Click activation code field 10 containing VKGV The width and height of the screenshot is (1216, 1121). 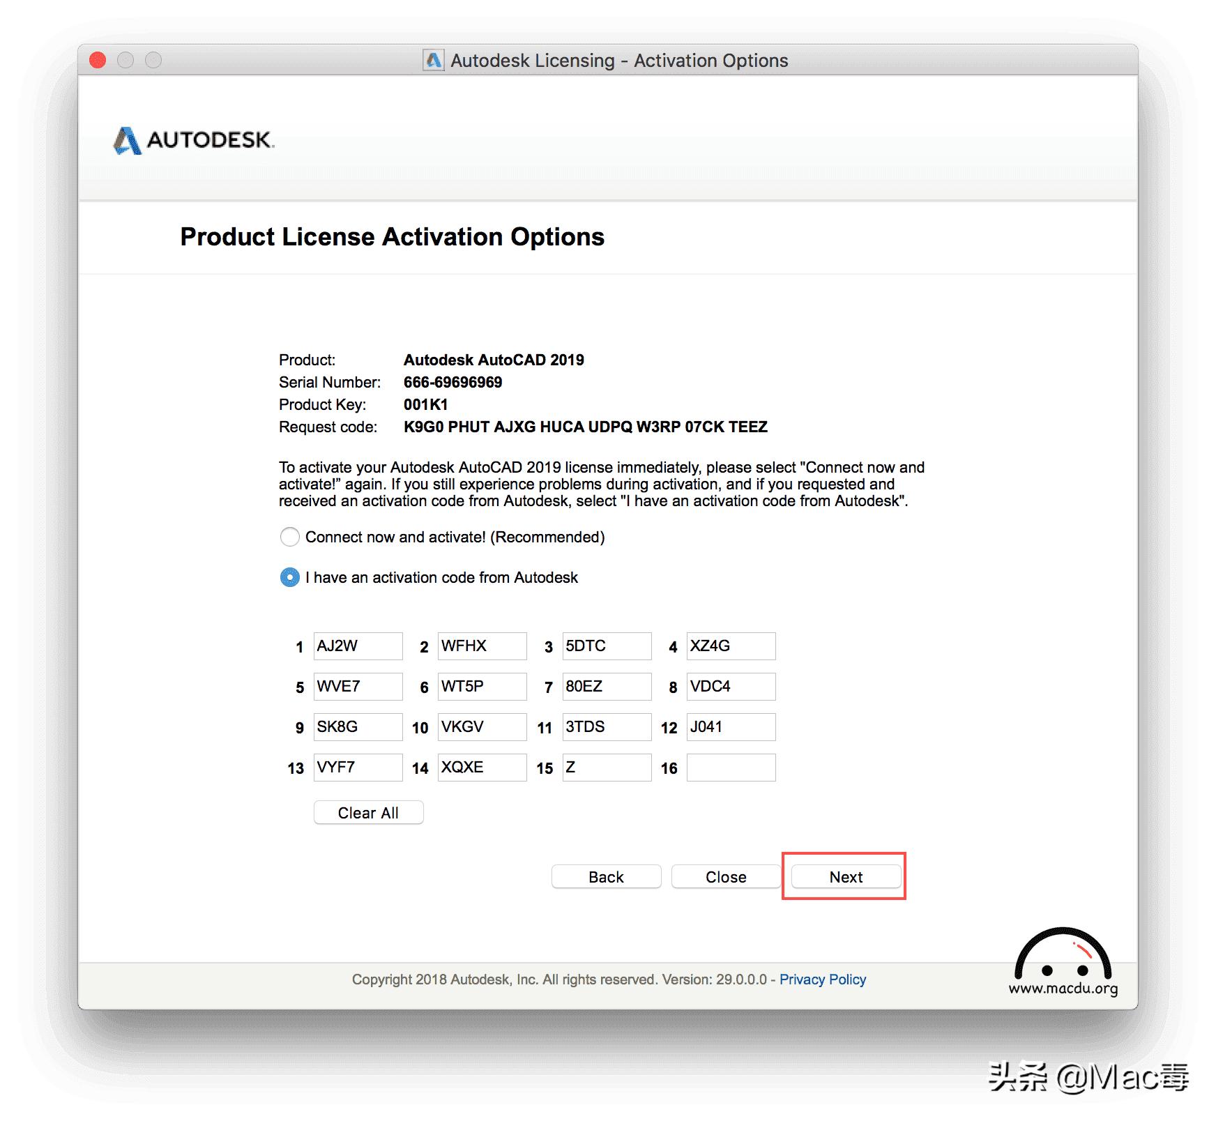tap(482, 727)
